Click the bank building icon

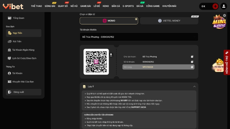pyautogui.click(x=9, y=50)
